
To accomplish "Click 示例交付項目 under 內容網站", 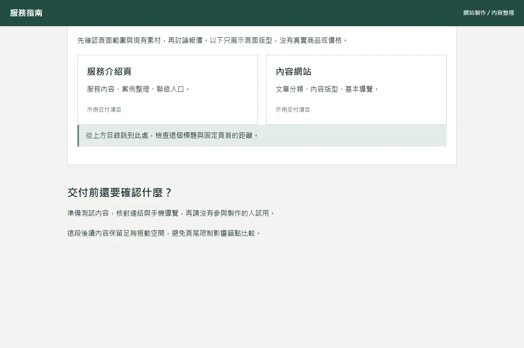I will [x=293, y=110].
